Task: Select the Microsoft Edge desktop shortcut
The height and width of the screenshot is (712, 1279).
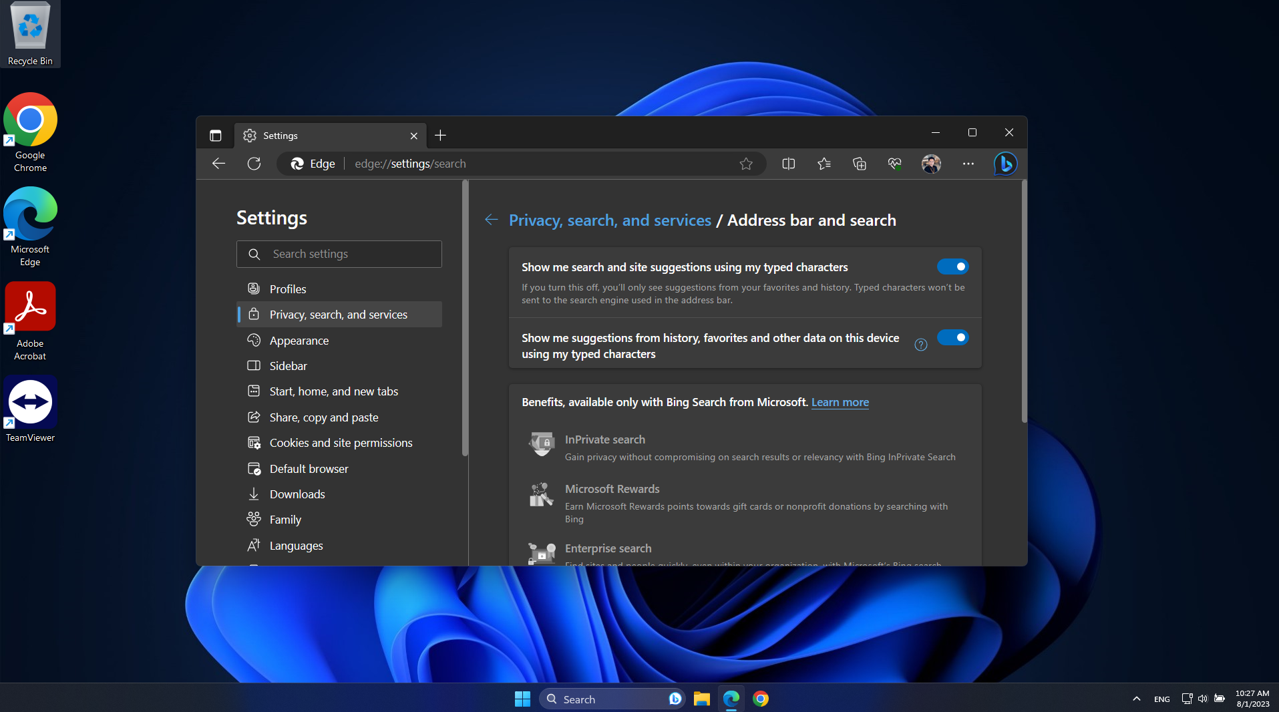Action: (x=30, y=227)
